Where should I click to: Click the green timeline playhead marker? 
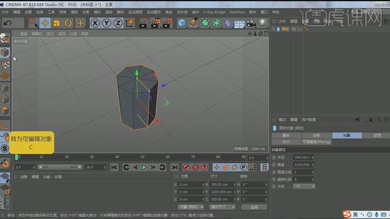16,157
